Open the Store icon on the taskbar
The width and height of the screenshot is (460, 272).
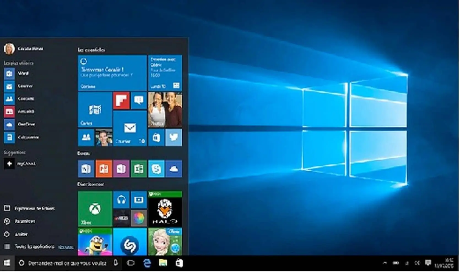[179, 263]
